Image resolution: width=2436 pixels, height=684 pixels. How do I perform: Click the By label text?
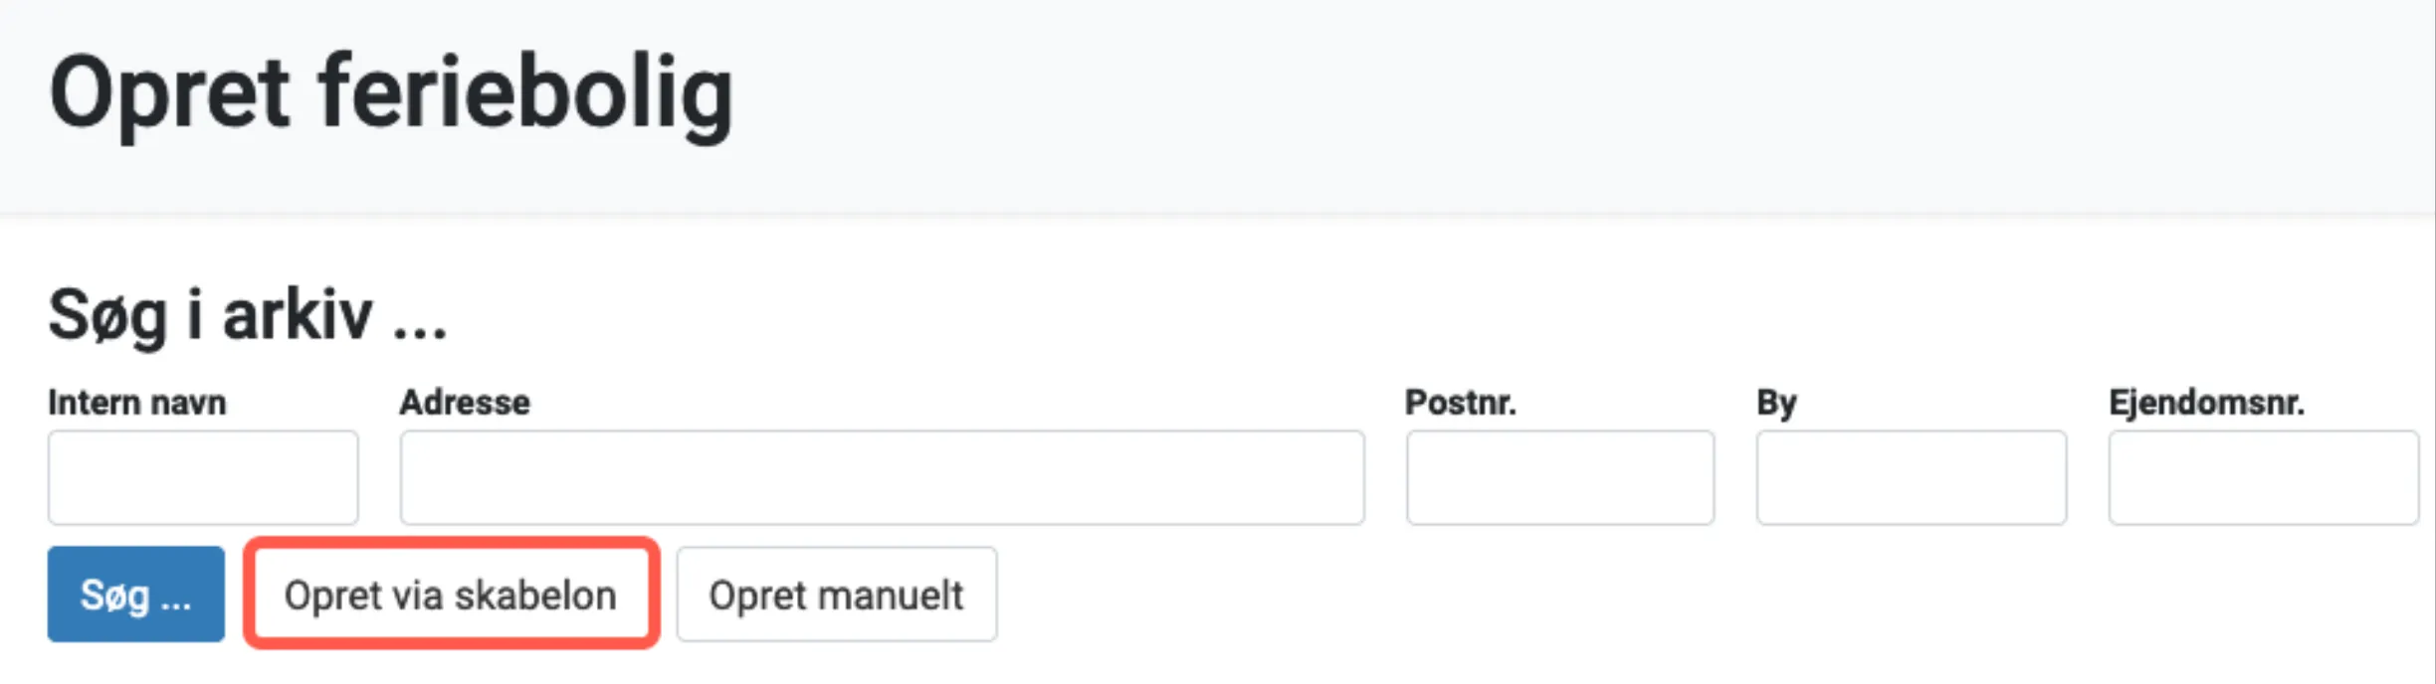pos(1776,403)
